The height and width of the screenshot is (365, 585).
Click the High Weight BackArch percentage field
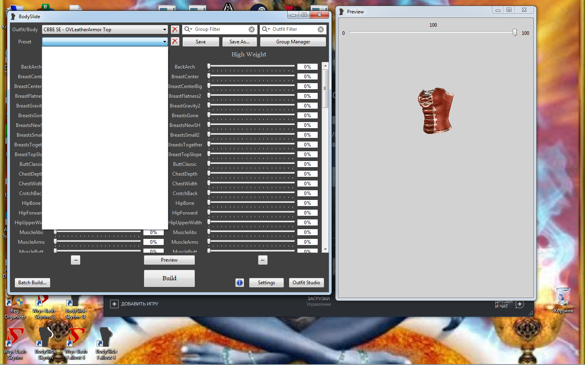(308, 67)
